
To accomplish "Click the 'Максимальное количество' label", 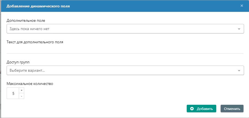I will point(30,84).
